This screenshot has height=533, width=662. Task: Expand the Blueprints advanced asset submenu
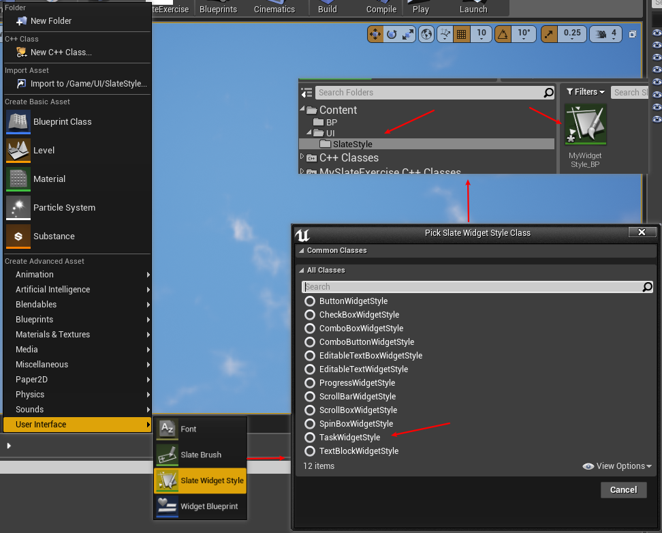77,320
